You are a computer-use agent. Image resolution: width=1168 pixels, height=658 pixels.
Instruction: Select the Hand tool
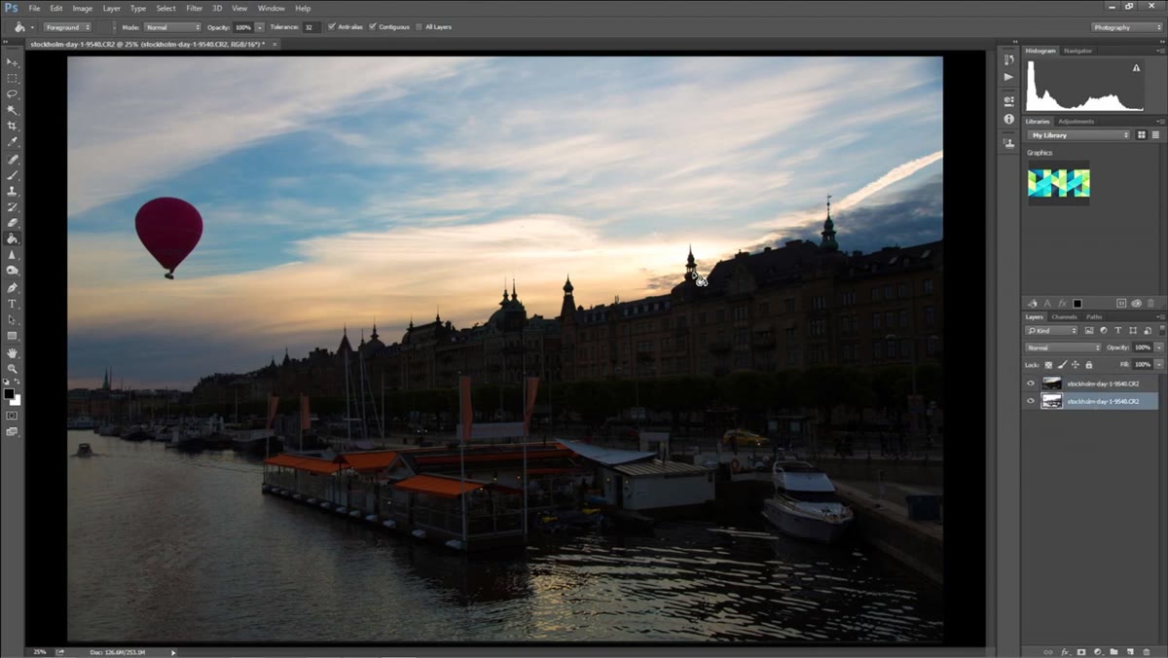click(13, 352)
